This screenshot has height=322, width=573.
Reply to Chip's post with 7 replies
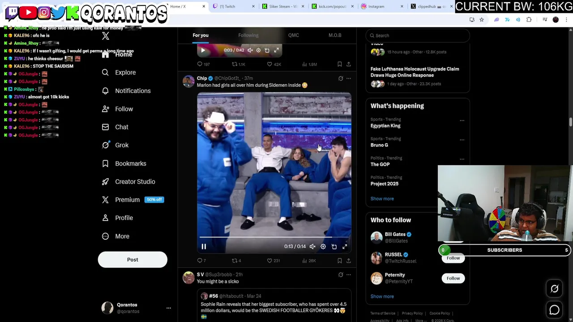(201, 261)
